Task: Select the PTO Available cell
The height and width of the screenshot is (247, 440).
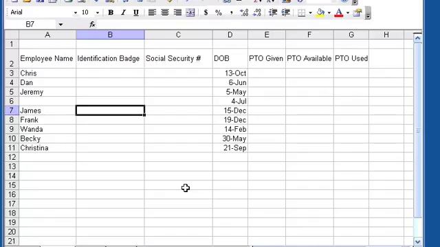Action: click(x=309, y=58)
